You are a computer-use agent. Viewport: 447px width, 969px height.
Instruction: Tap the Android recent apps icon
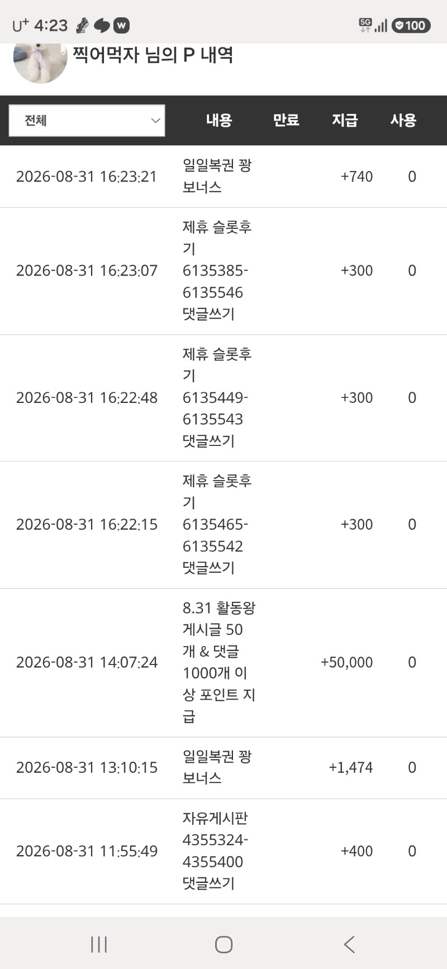click(x=99, y=944)
